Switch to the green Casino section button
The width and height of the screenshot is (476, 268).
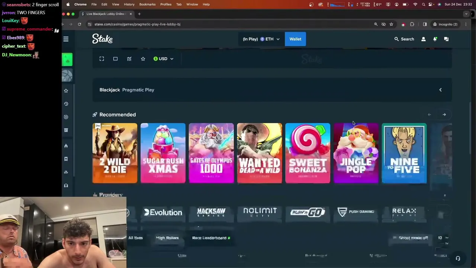(x=67, y=60)
